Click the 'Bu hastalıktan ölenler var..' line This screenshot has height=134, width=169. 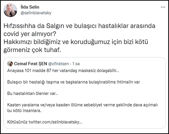click(32, 93)
